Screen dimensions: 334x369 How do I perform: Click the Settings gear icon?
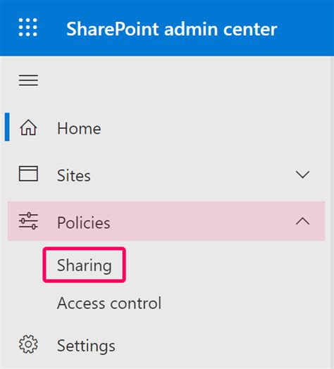[x=28, y=344]
